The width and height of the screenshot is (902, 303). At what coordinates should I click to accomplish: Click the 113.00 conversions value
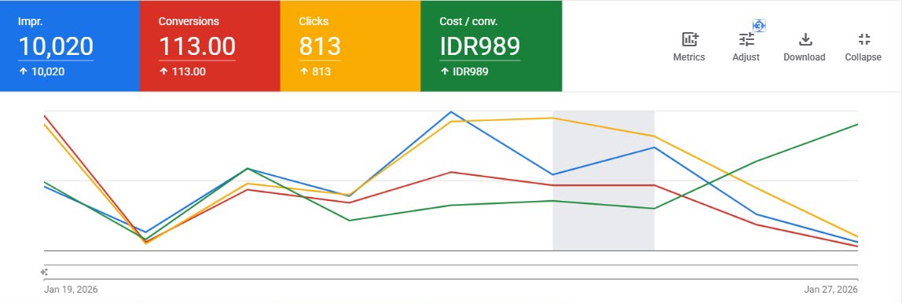click(196, 46)
